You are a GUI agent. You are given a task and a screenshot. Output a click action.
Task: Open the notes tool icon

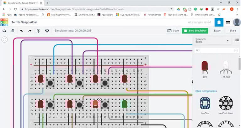39,31
